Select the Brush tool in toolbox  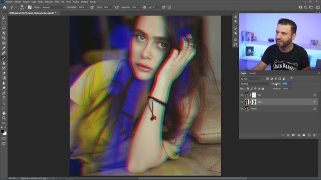[x=4, y=58]
